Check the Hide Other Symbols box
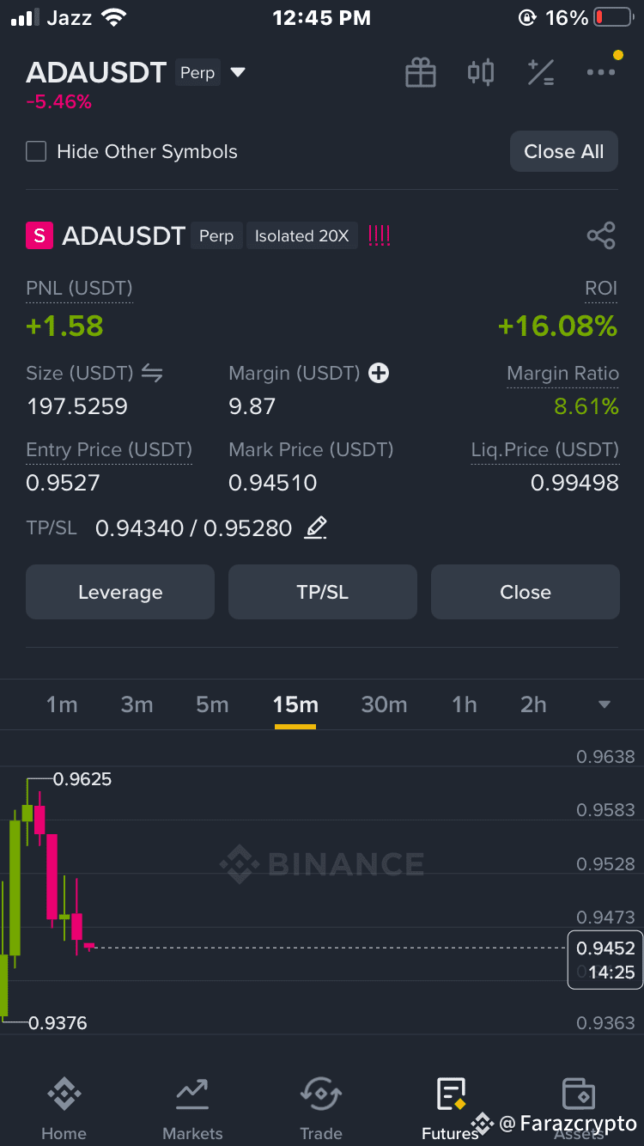This screenshot has height=1146, width=644. click(36, 152)
